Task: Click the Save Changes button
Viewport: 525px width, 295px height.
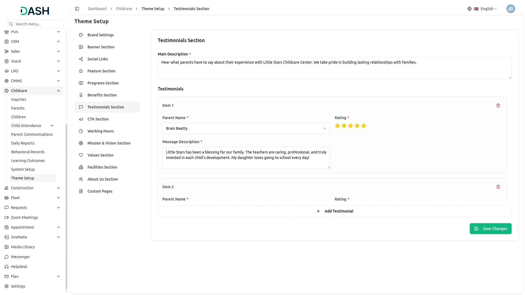Action: coord(490,229)
